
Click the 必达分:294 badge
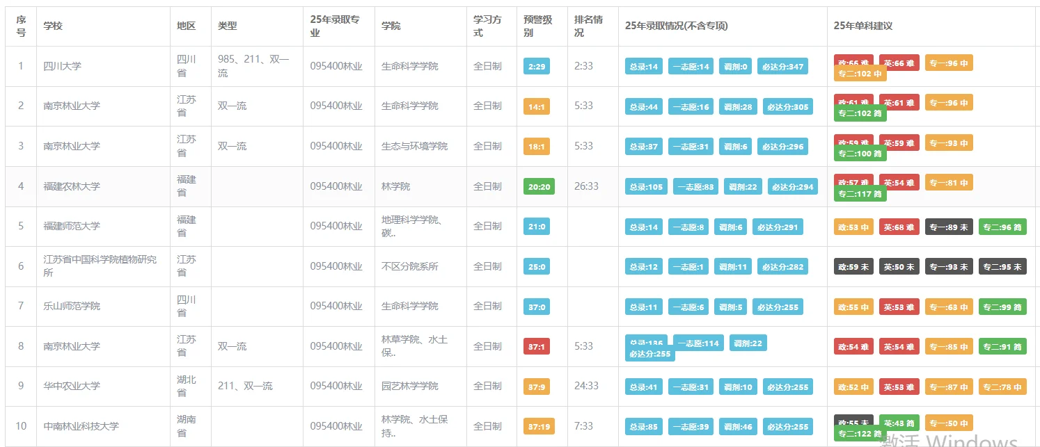point(793,187)
